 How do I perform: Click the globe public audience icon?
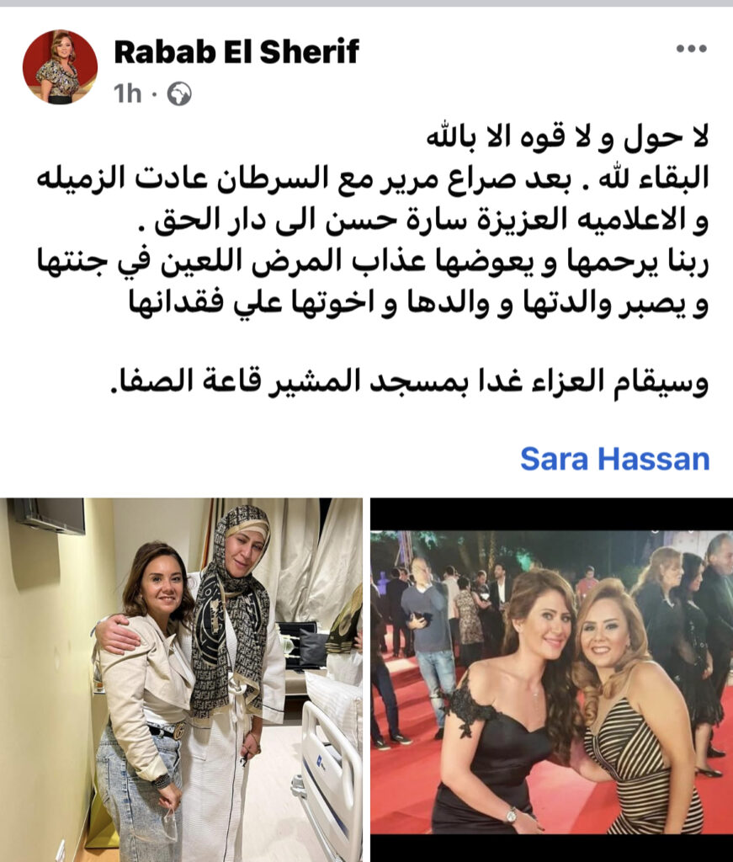coord(179,94)
